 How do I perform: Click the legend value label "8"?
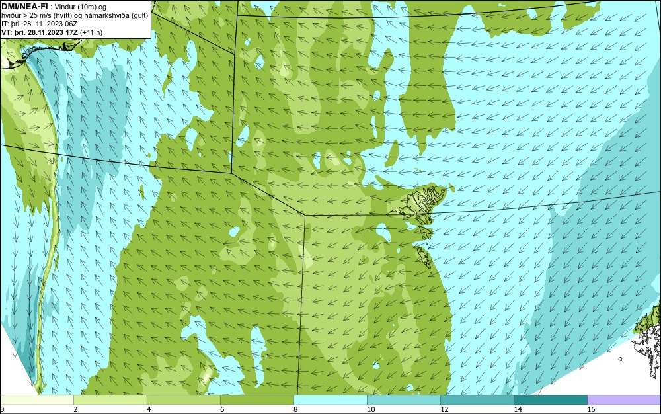(x=295, y=409)
